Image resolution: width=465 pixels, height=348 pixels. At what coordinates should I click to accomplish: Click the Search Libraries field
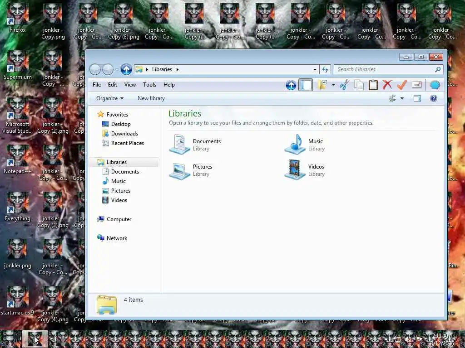[x=389, y=69]
